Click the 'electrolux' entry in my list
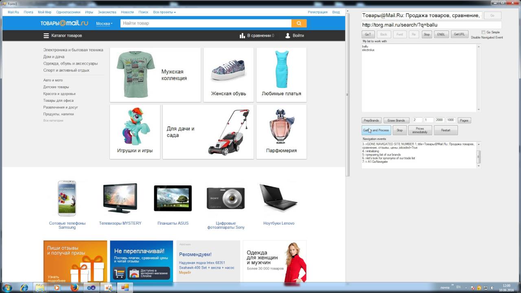This screenshot has width=521, height=293. (x=368, y=50)
